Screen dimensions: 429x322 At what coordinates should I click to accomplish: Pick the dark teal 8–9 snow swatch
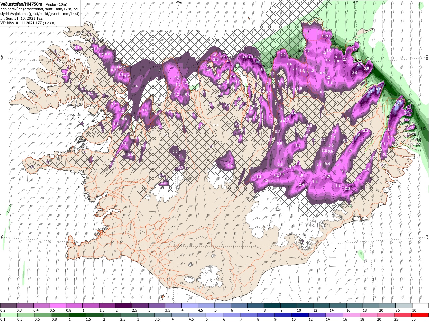[x=272, y=306]
